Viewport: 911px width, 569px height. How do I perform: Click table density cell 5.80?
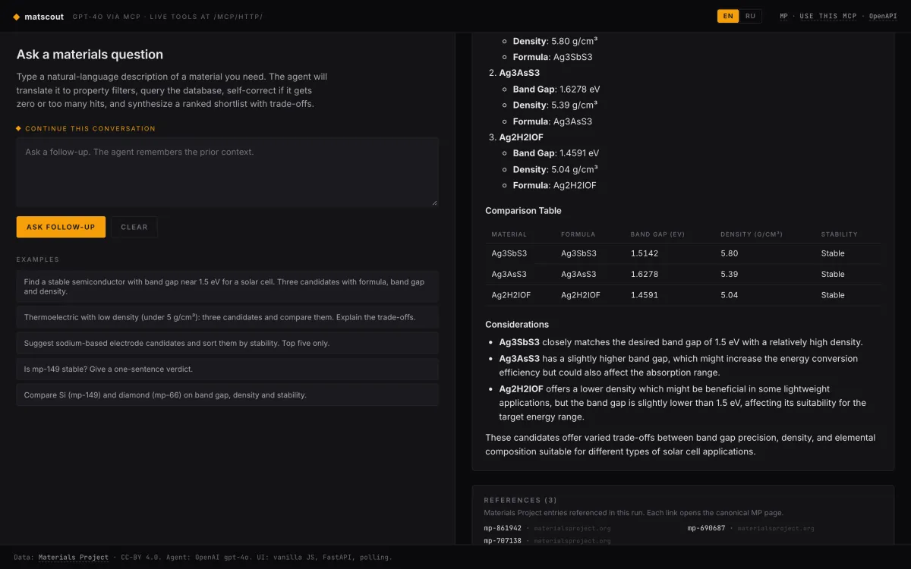729,253
